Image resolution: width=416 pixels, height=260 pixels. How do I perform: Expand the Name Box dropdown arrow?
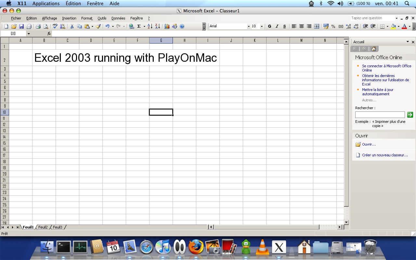pyautogui.click(x=29, y=34)
